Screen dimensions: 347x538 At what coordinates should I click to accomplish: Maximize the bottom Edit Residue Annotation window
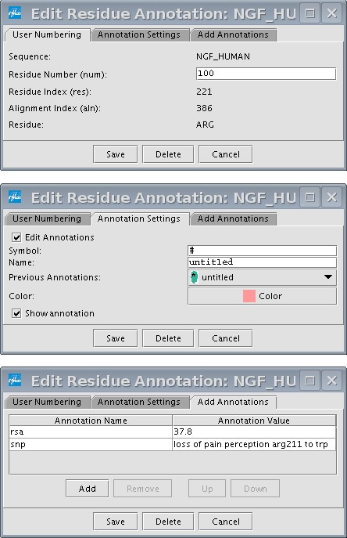point(310,381)
